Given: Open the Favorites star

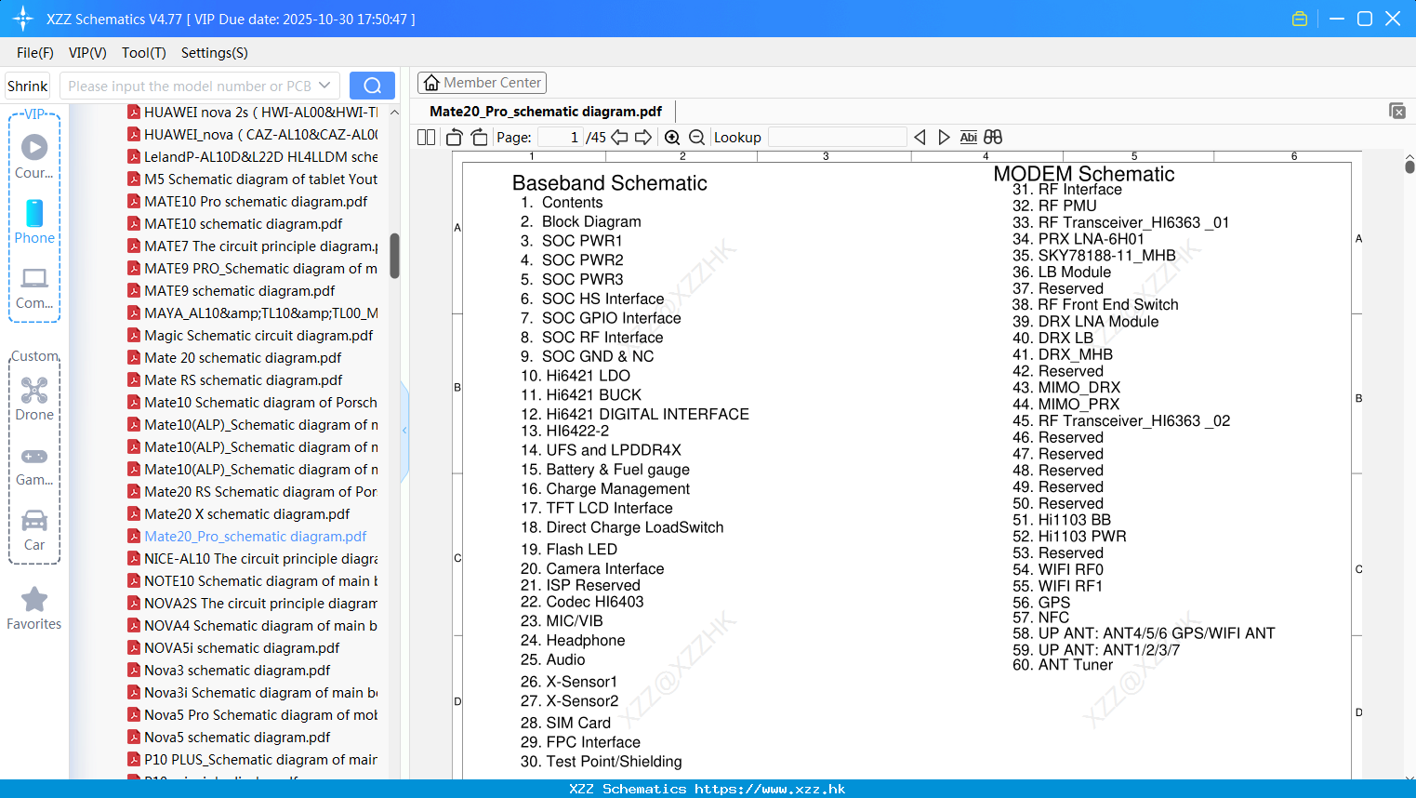Looking at the screenshot, I should point(34,609).
